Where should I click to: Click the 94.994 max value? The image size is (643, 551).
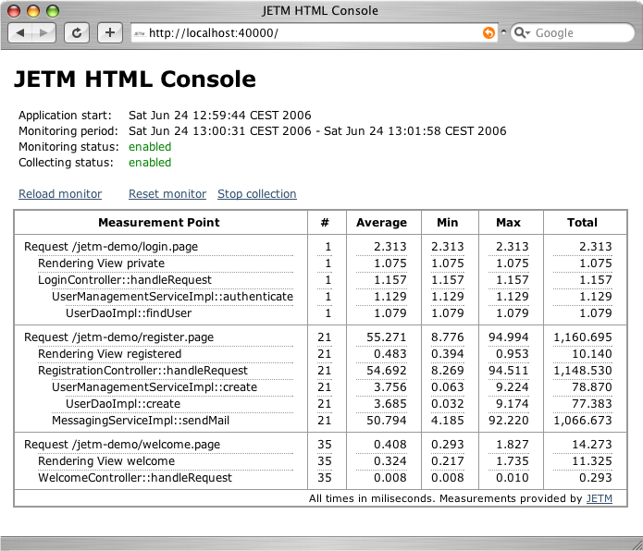pos(509,337)
